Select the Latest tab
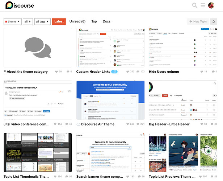 tap(59, 21)
